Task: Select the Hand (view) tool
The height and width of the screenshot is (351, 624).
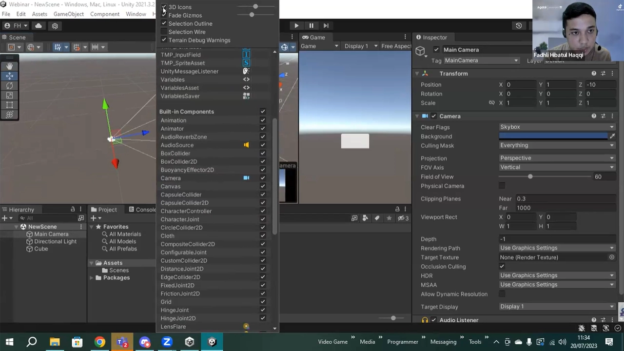Action: tap(9, 66)
